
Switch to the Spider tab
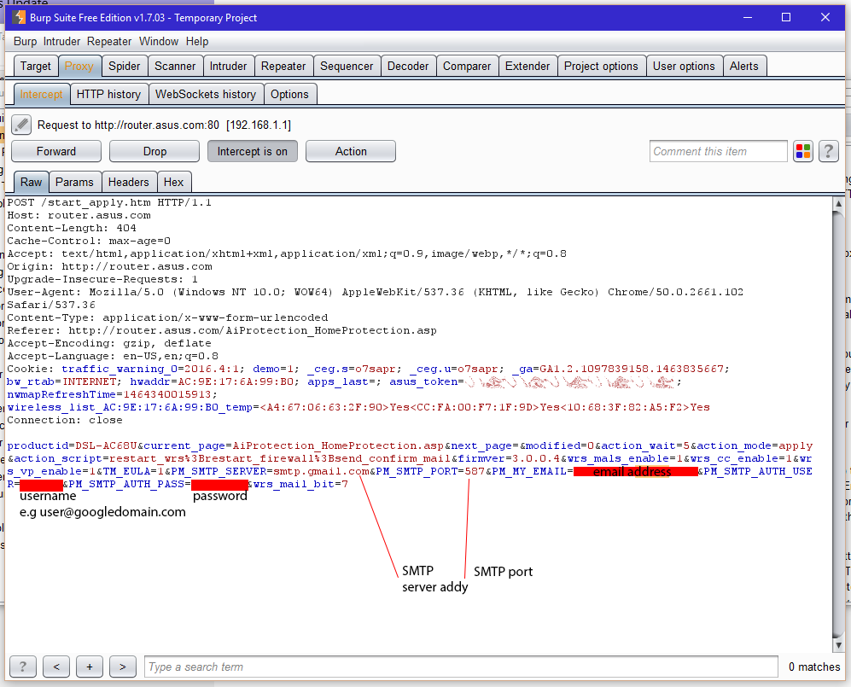pos(125,67)
